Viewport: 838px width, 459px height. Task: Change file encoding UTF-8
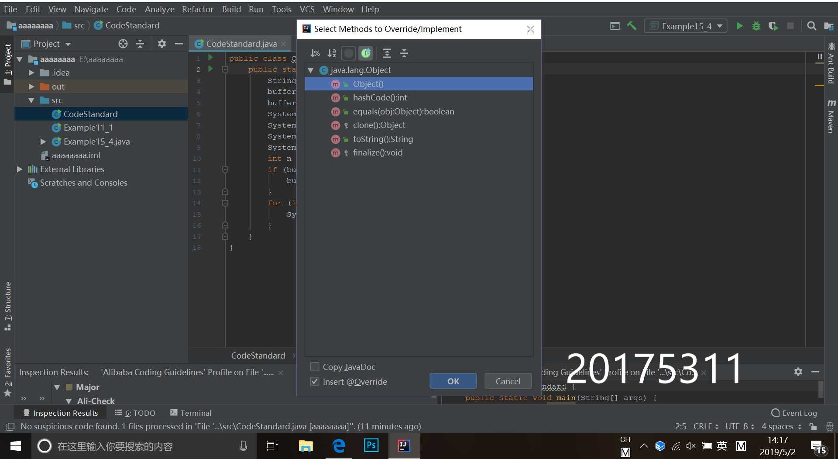click(740, 426)
